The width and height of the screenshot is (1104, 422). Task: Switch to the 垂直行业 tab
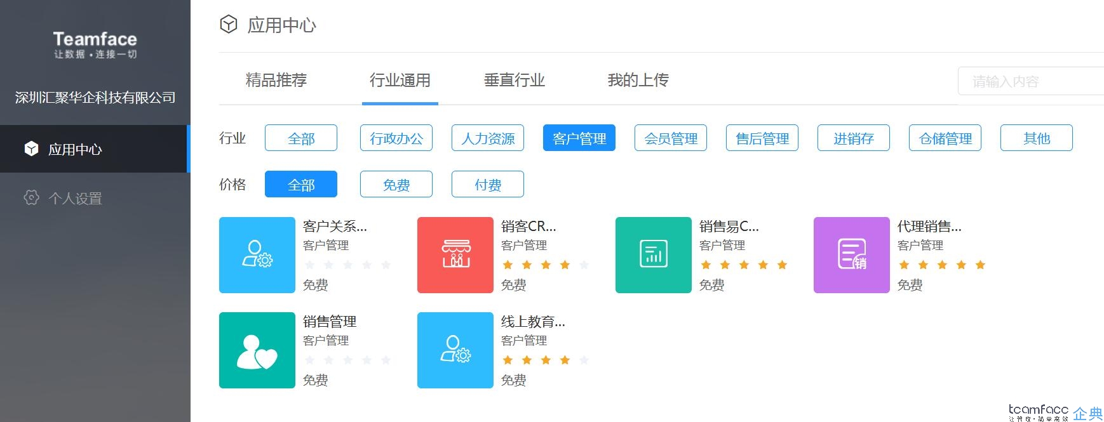515,80
